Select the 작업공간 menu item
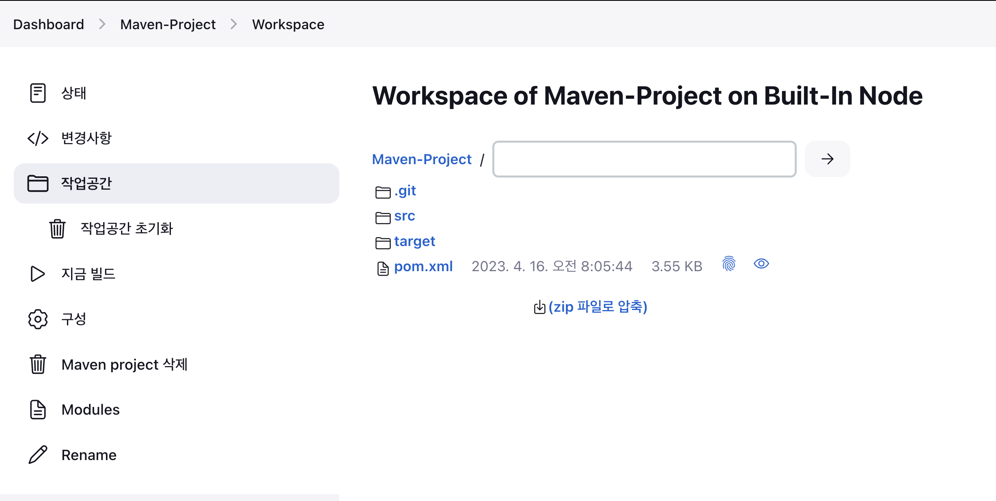996x501 pixels. point(177,184)
